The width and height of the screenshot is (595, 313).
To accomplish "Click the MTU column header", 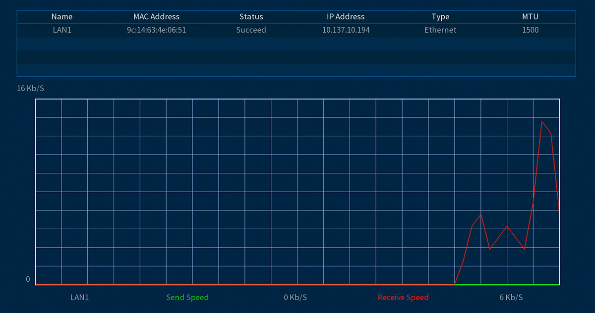I will [530, 17].
